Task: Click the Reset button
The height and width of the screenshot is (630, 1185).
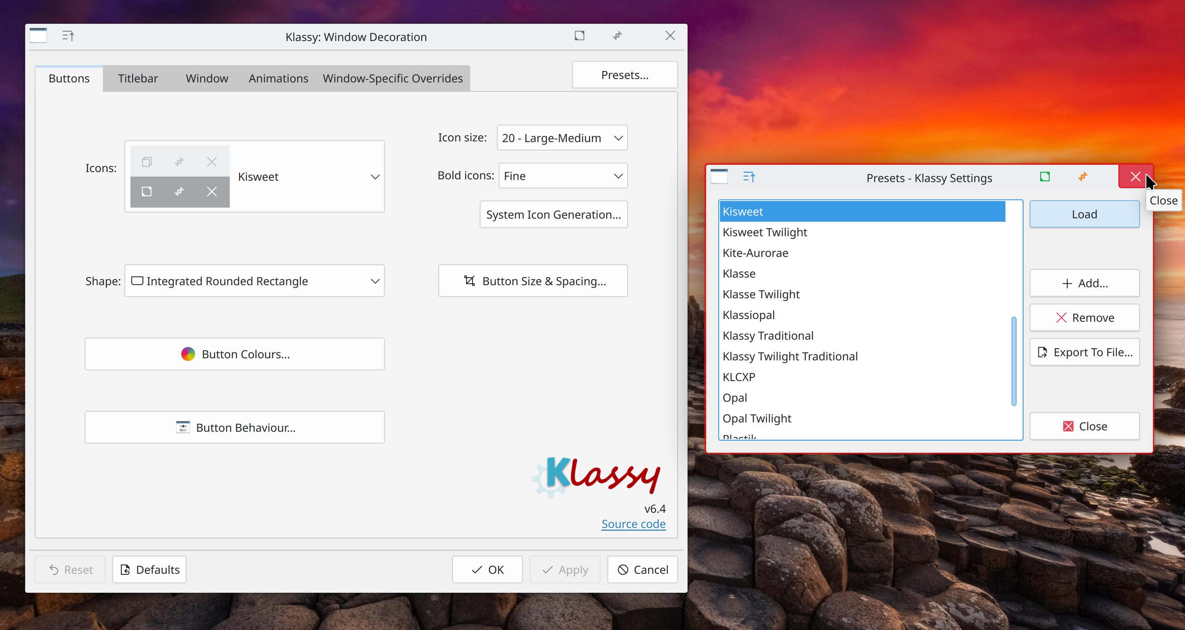Action: pyautogui.click(x=70, y=570)
